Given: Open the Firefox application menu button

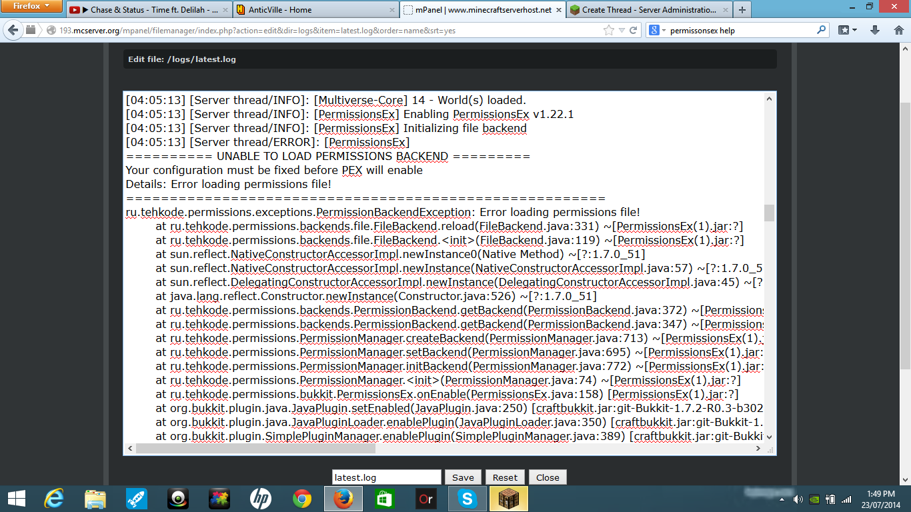Looking at the screenshot, I should tap(32, 7).
